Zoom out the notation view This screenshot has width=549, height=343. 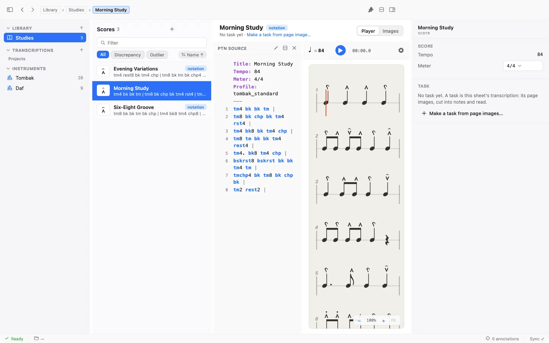pyautogui.click(x=359, y=321)
